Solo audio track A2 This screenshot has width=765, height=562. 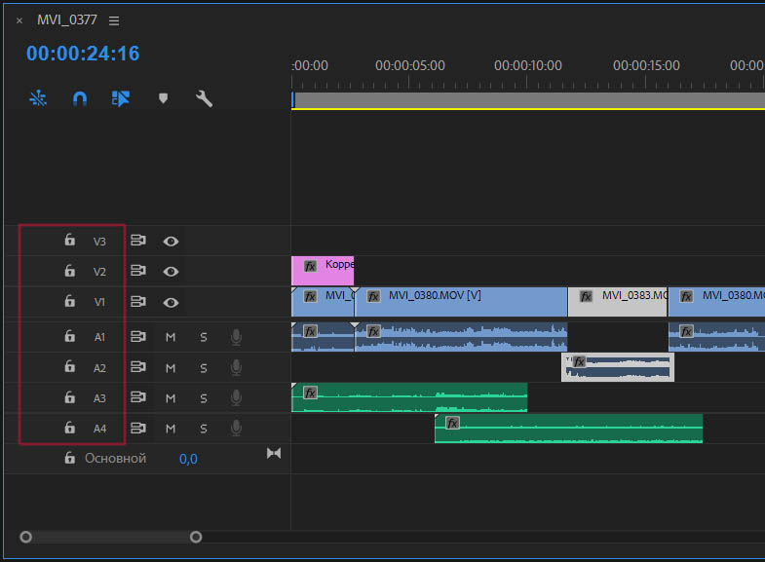click(204, 368)
